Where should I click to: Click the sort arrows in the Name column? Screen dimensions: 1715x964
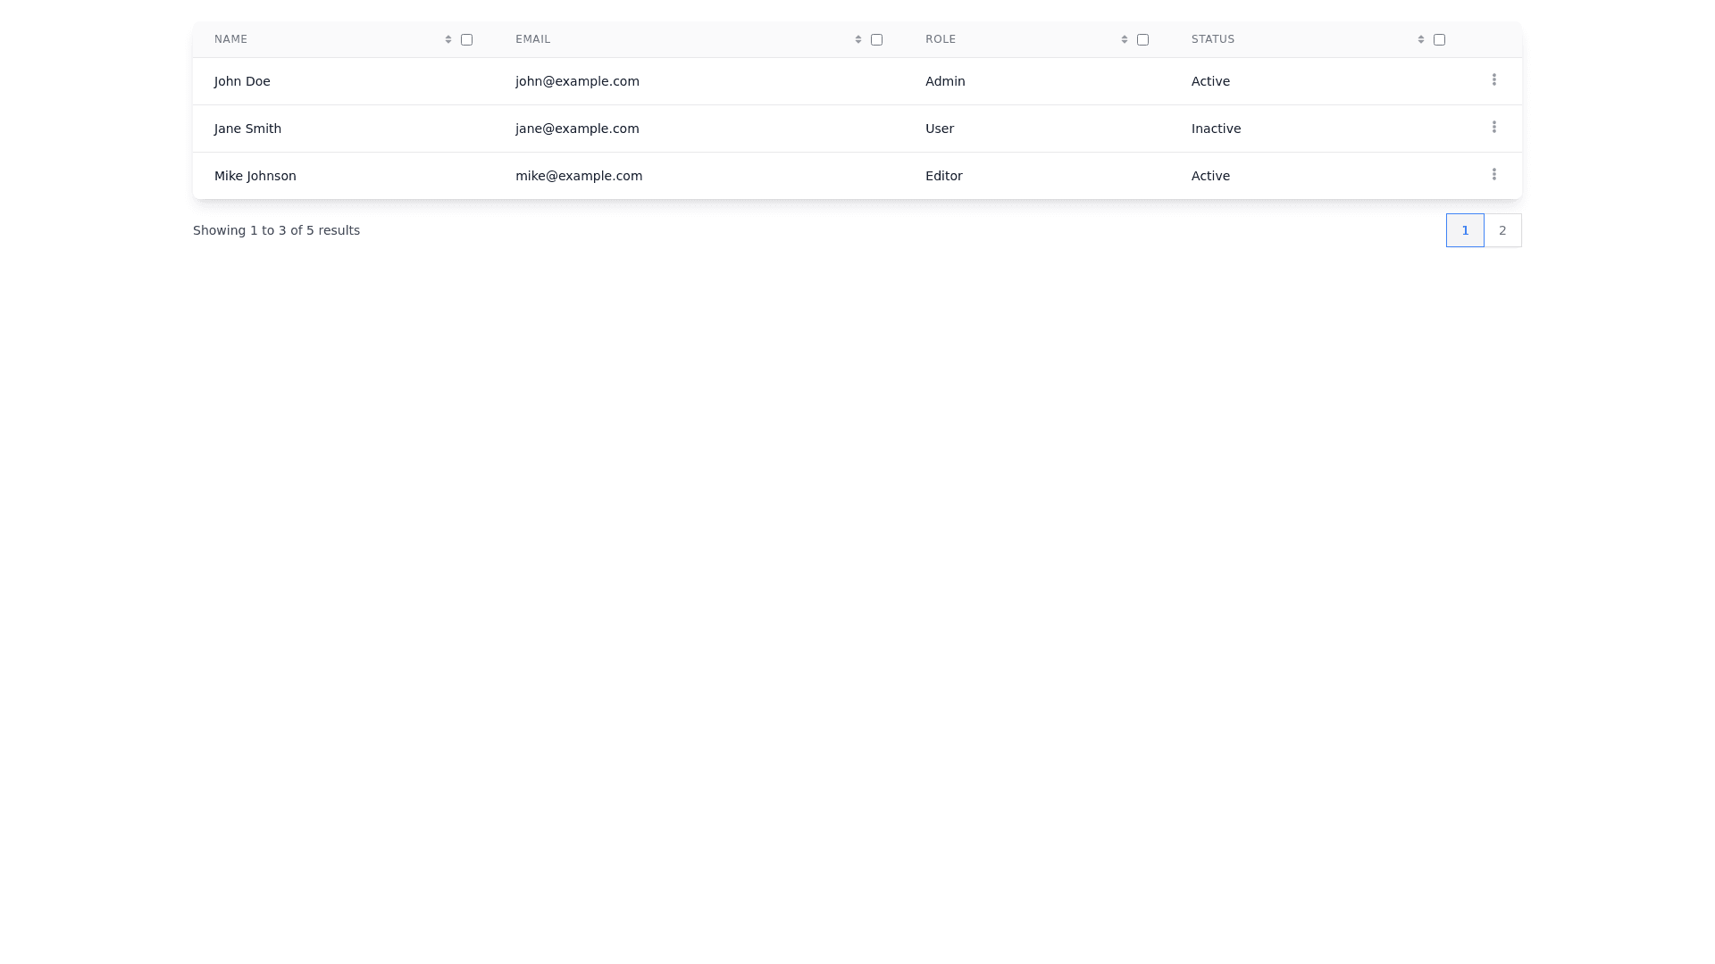tap(448, 39)
